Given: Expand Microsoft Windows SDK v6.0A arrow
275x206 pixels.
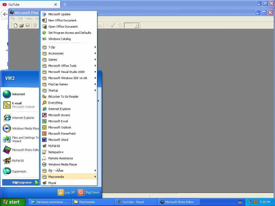Looking at the screenshot, I should tap(95, 78).
